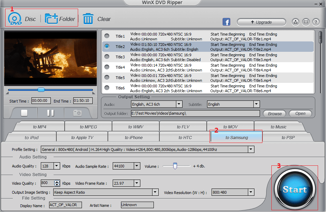Screen dimensions: 326x212
Task: Open the Audio track dropdown
Action: (x=179, y=104)
